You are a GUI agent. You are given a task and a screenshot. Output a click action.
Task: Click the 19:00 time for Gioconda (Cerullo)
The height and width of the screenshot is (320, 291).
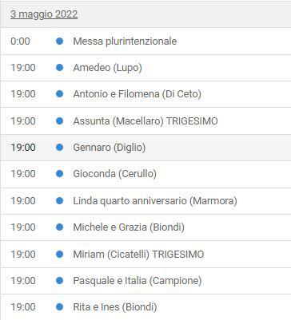tap(23, 174)
